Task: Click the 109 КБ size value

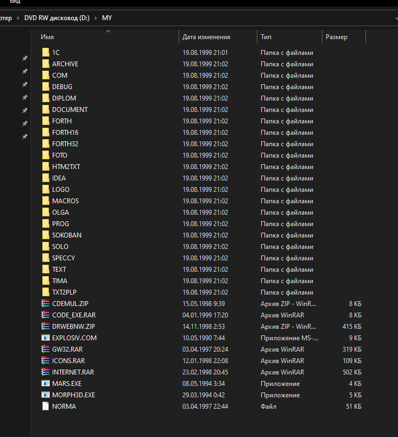Action: click(x=352, y=361)
